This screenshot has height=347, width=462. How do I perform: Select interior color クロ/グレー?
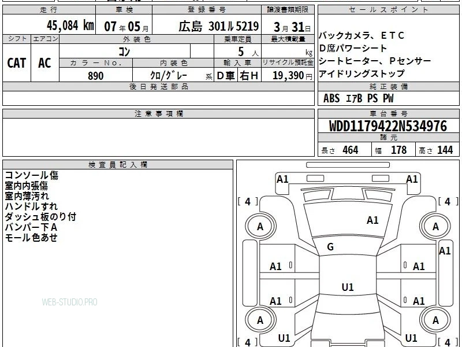(x=169, y=75)
